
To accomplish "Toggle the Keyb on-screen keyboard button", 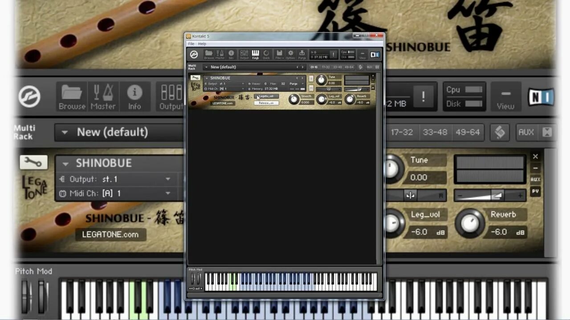I will tap(256, 55).
